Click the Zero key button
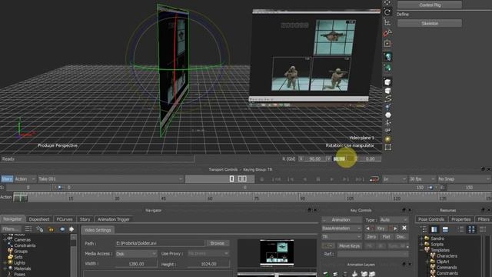 [x=371, y=236]
